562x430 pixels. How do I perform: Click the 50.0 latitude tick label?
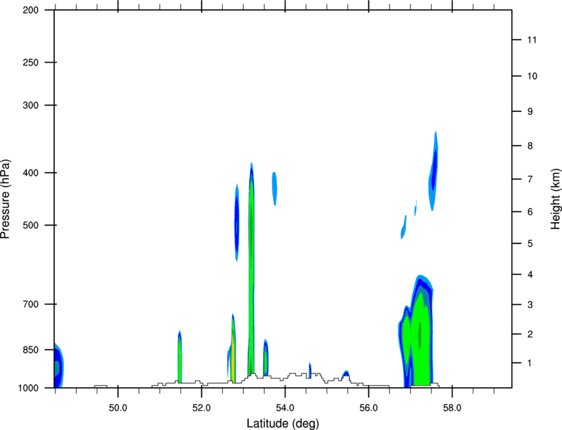pyautogui.click(x=118, y=408)
